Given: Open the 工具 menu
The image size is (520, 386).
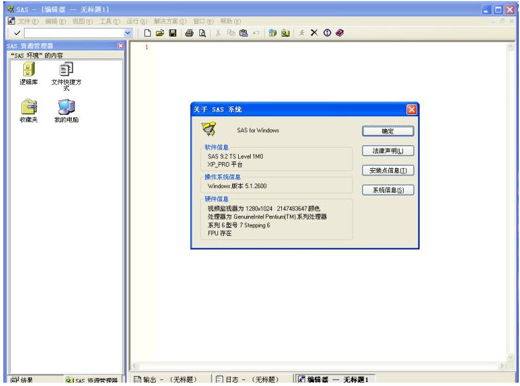Looking at the screenshot, I should [110, 21].
